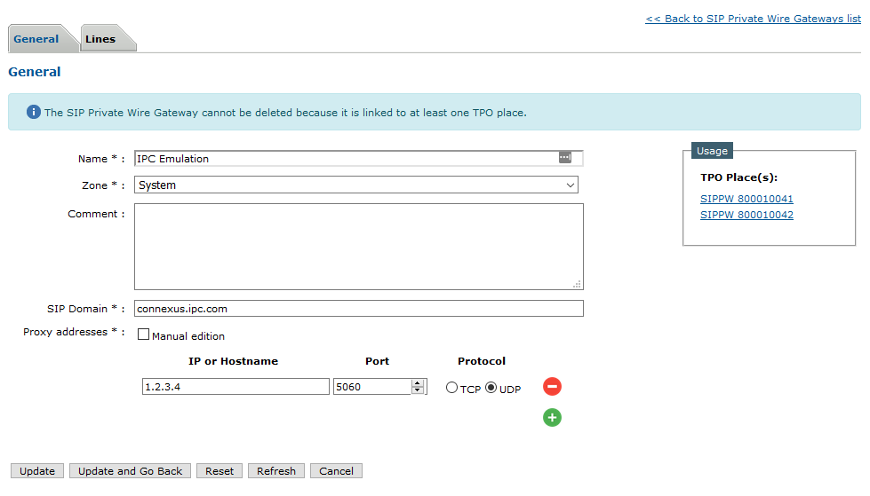
Task: Click the ellipsis icon in Name field
Action: tap(565, 157)
